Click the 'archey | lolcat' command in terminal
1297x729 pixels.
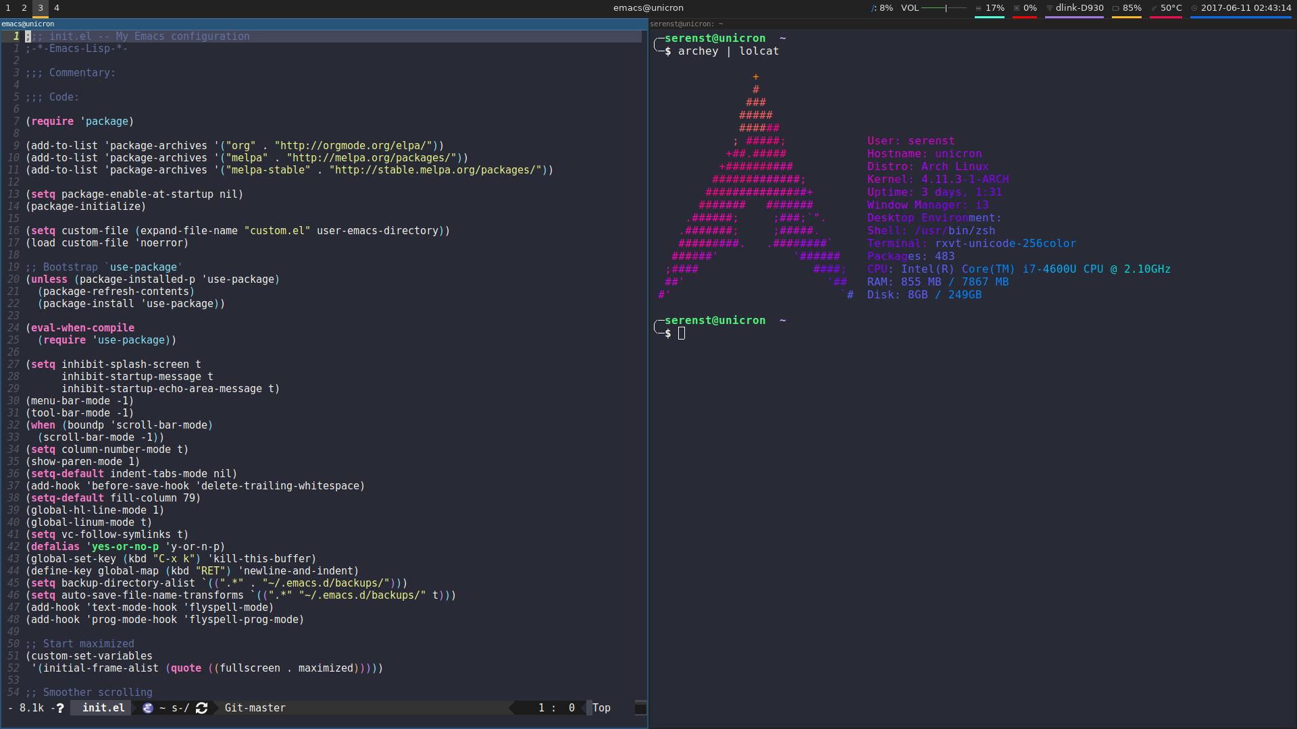[728, 51]
